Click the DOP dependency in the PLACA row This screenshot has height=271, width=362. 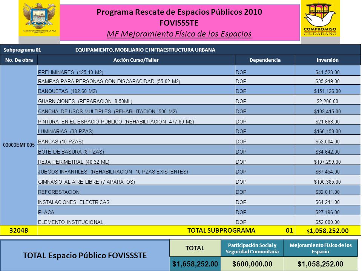point(241,212)
